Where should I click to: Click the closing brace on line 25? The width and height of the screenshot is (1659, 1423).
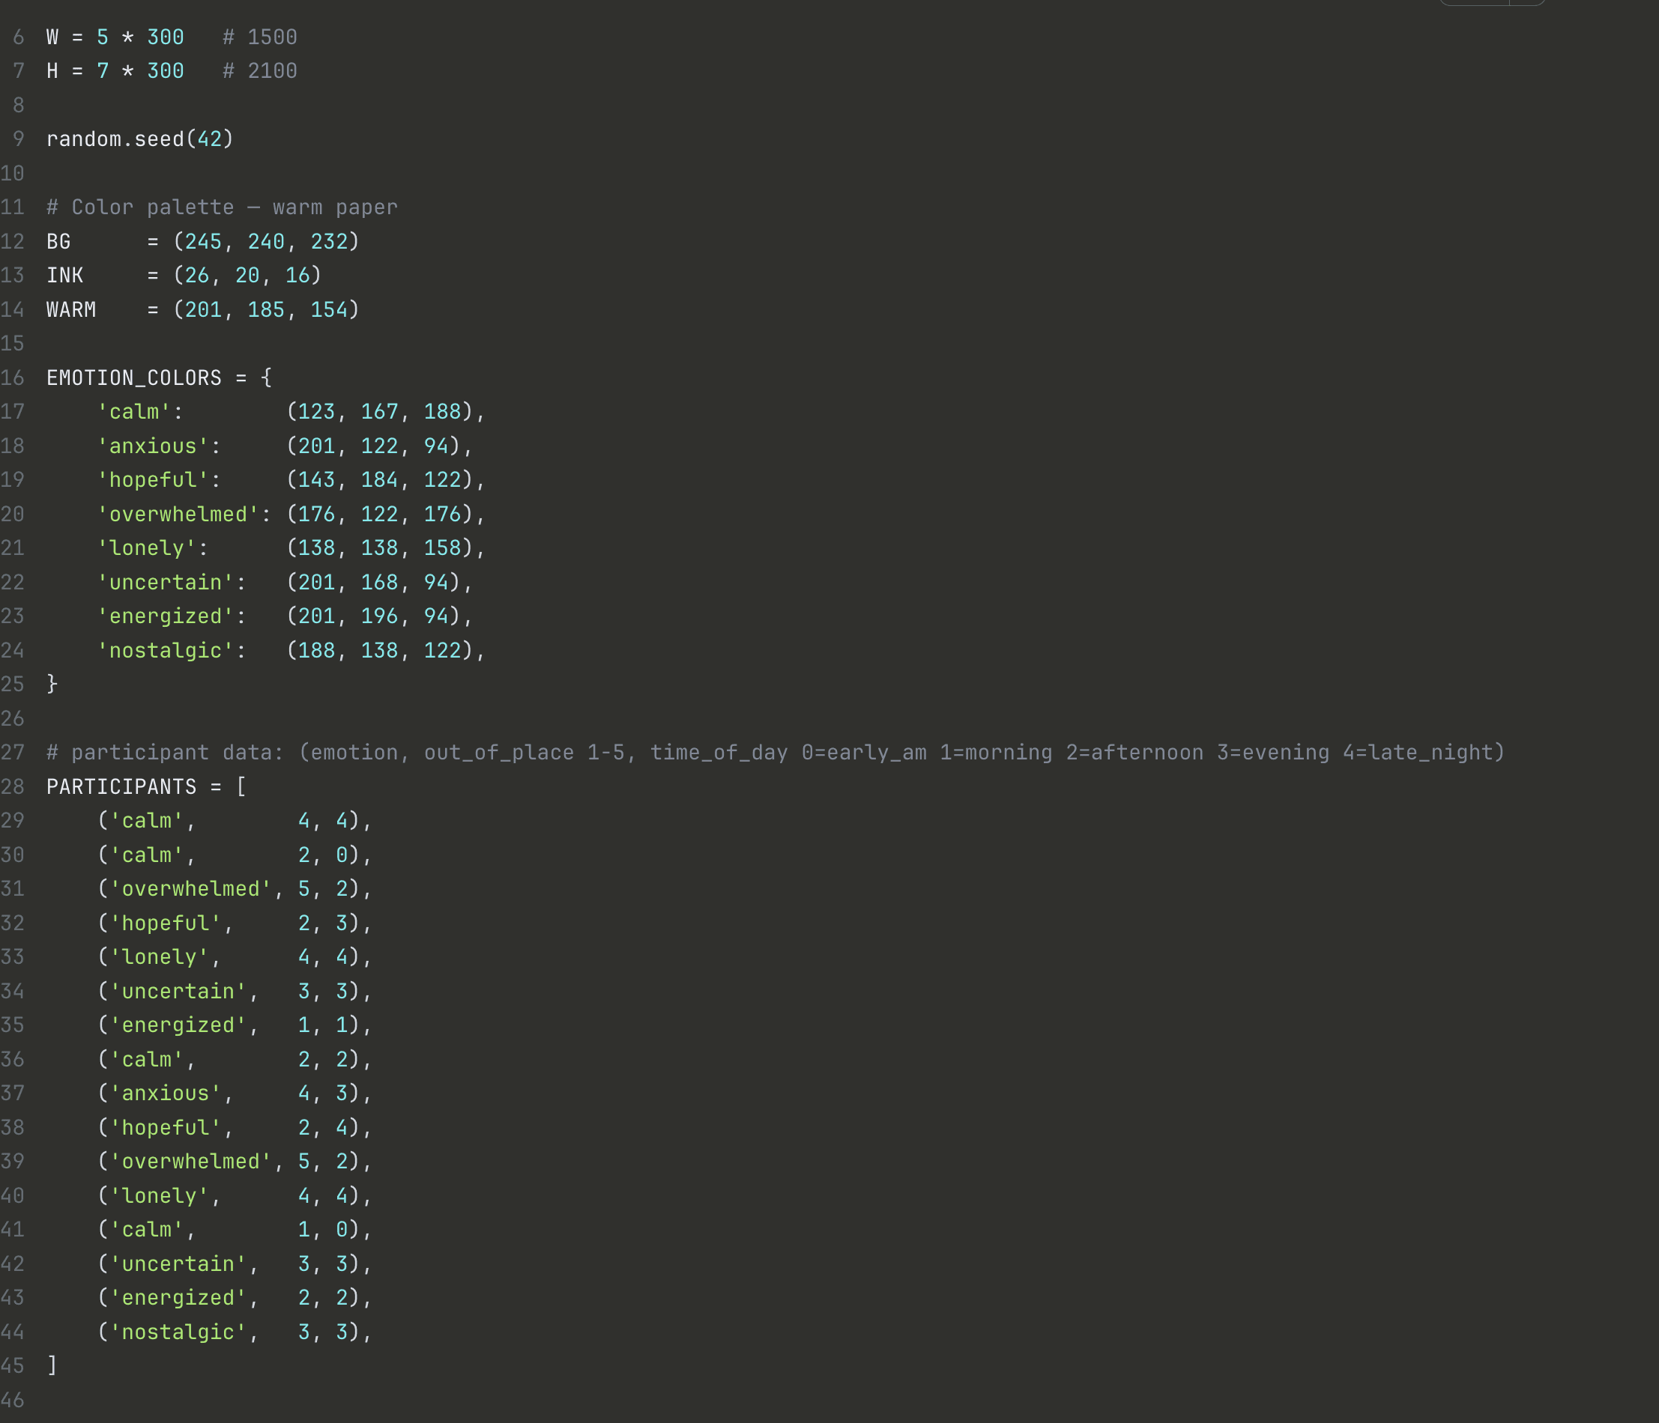(x=52, y=685)
